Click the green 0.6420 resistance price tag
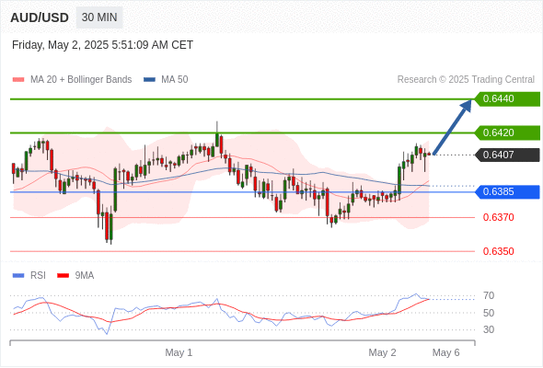Screen dimensions: 543x368 pos(507,132)
